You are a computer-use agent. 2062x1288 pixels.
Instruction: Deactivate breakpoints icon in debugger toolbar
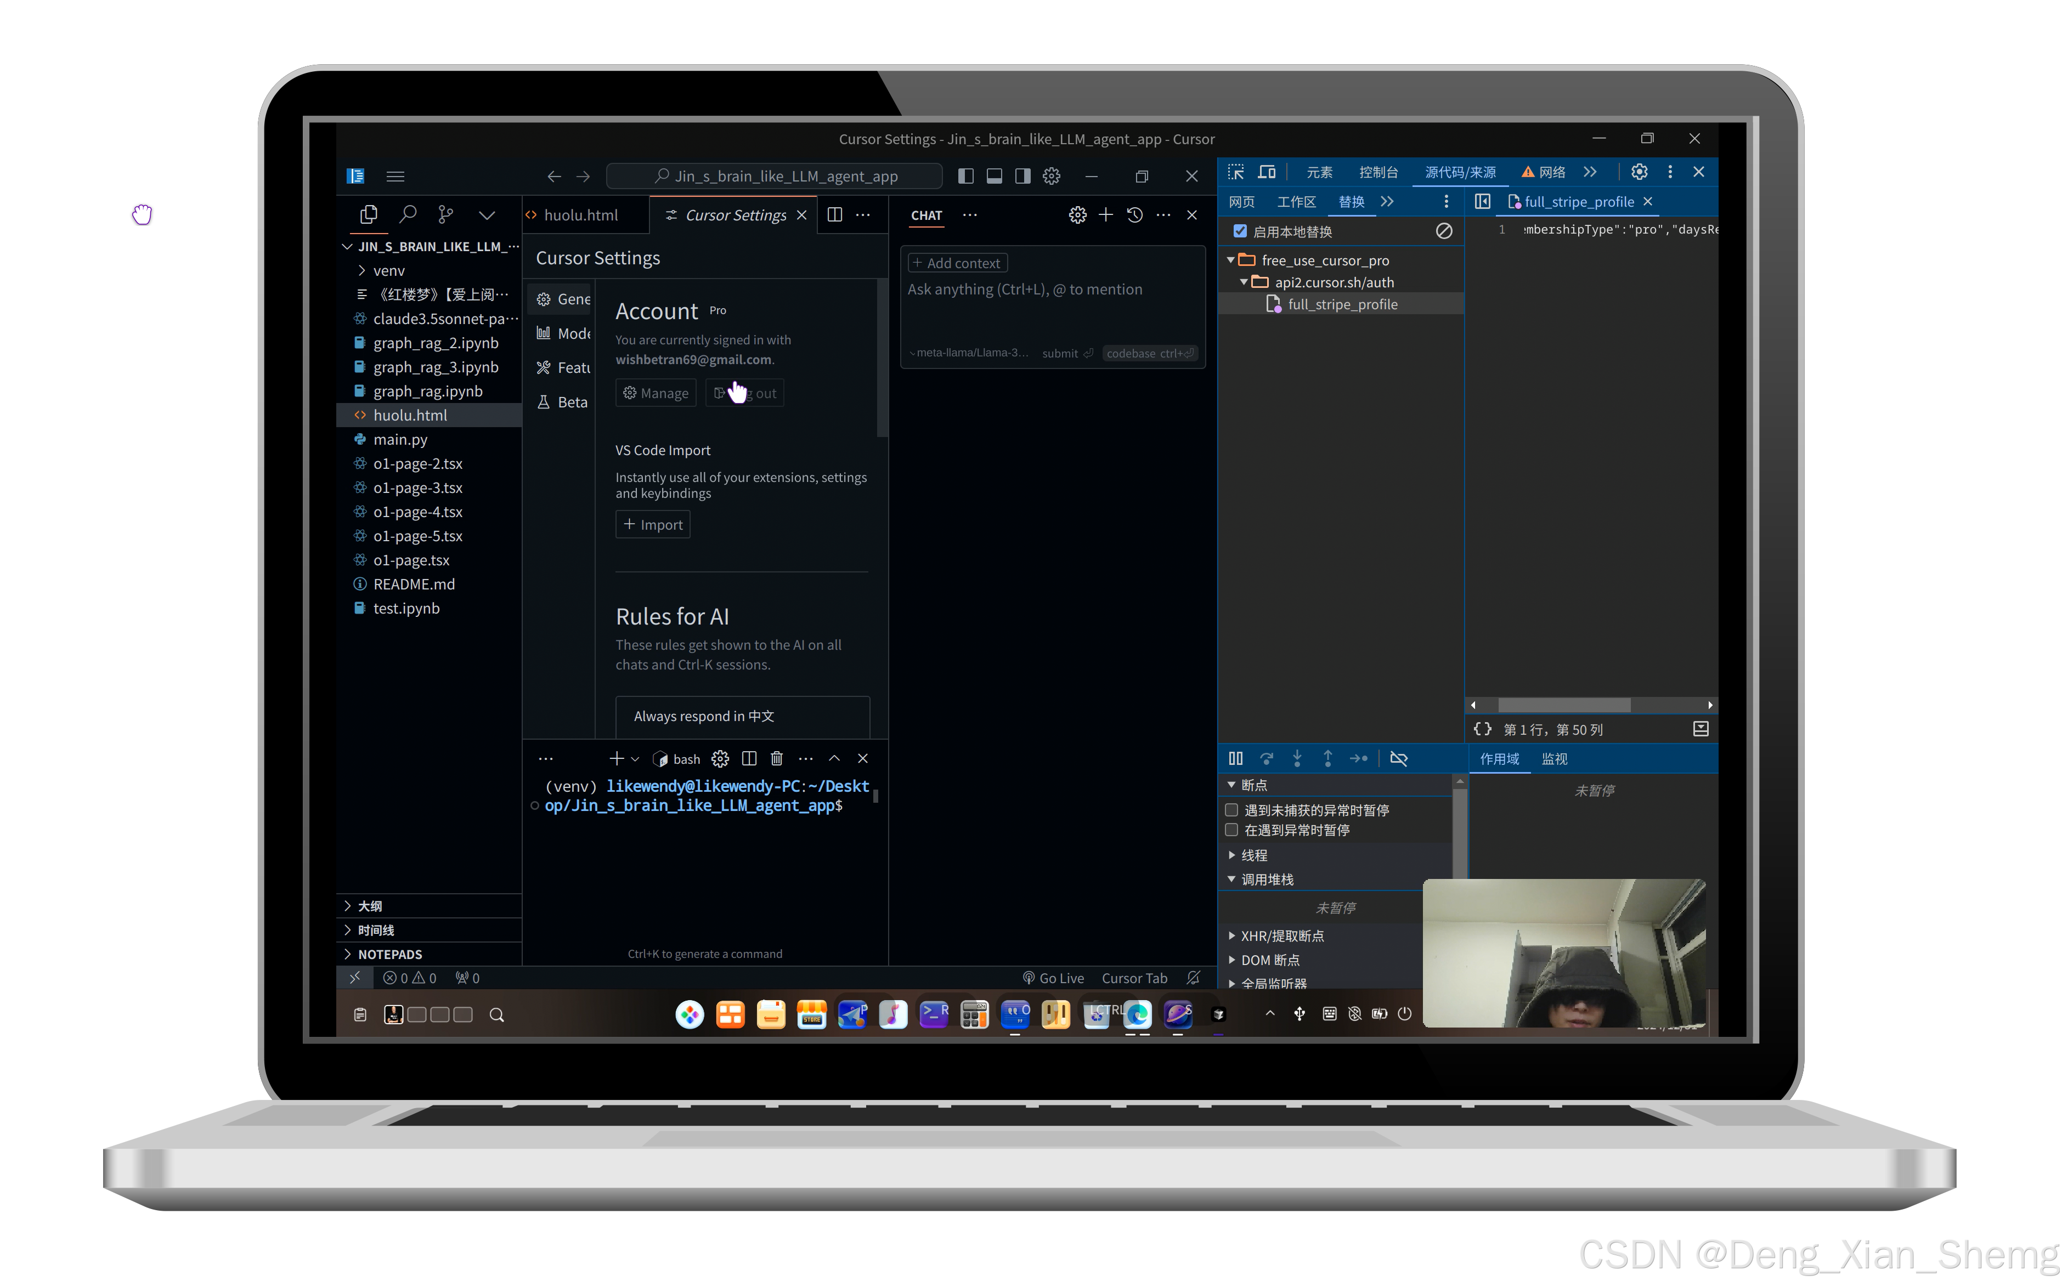pos(1398,758)
